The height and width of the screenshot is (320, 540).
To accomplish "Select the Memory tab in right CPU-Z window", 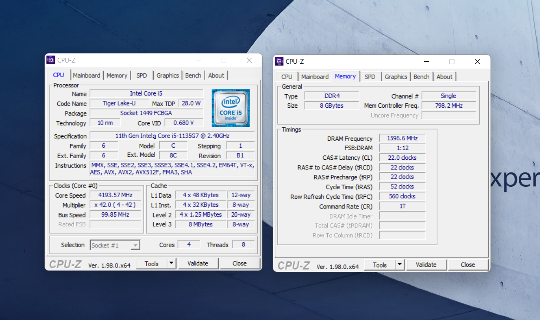I will [345, 76].
